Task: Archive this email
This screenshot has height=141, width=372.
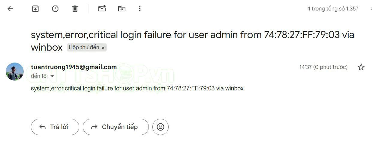Action: tap(35, 9)
